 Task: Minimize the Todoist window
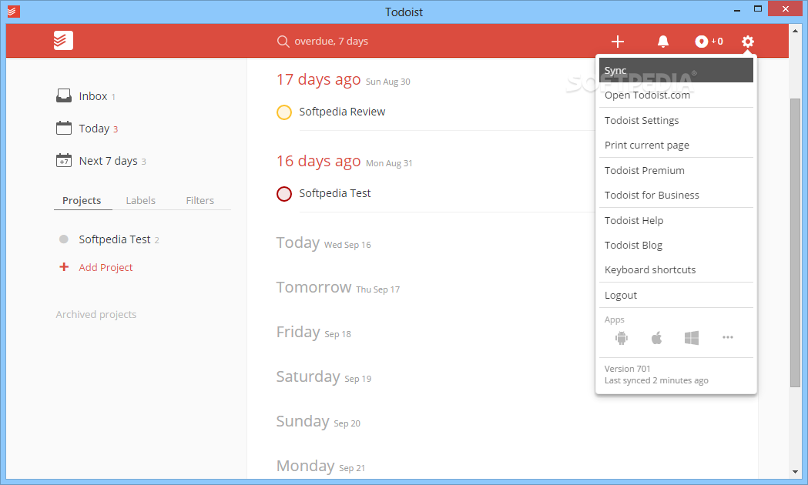pyautogui.click(x=737, y=10)
